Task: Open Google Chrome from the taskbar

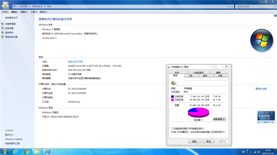Action: (x=26, y=152)
